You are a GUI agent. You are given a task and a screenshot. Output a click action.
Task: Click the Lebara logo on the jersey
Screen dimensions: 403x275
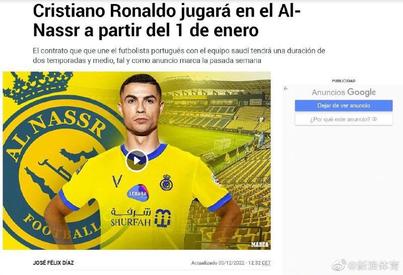138,193
